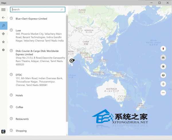
Task: Click the RUSSIA label on the map
Action: (82, 10)
